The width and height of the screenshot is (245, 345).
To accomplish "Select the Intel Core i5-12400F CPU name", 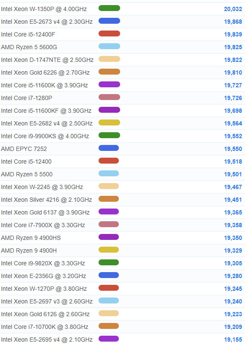I will pos(28,35).
